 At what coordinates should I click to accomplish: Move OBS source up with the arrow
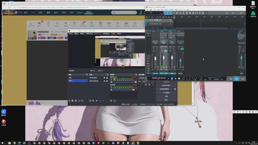pos(100,101)
